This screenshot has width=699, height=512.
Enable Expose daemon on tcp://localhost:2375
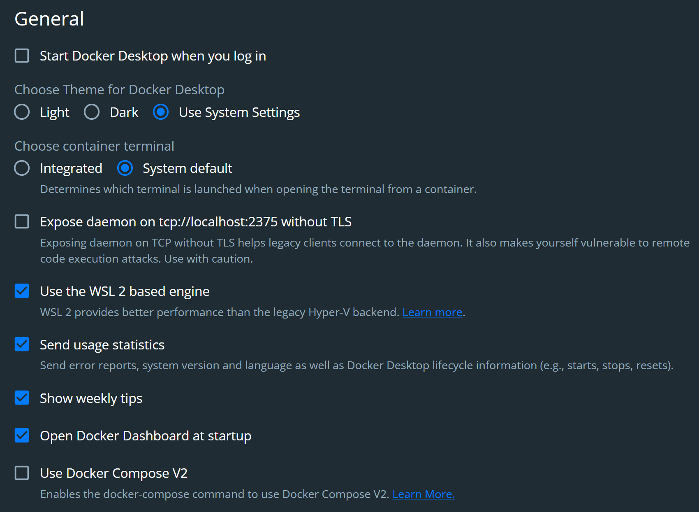pyautogui.click(x=22, y=221)
